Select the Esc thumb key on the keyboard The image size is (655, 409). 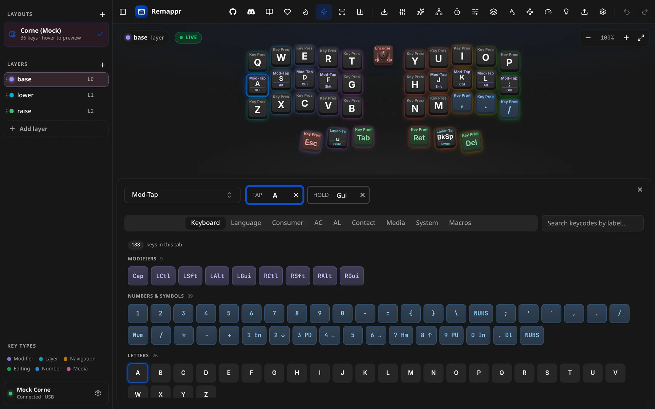pyautogui.click(x=311, y=141)
